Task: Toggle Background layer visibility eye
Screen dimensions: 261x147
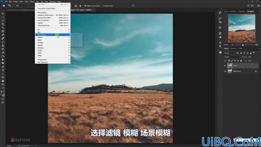Action: pos(225,71)
